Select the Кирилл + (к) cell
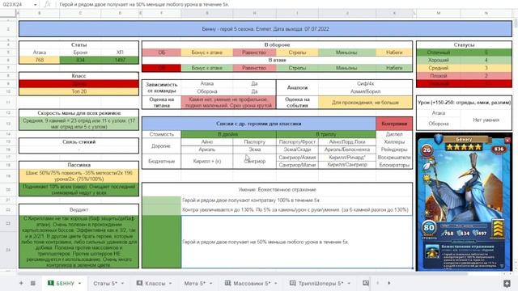This screenshot has width=518, height=291. [207, 162]
